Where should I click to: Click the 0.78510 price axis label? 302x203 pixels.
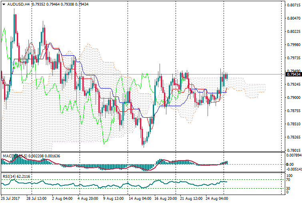click(x=294, y=124)
